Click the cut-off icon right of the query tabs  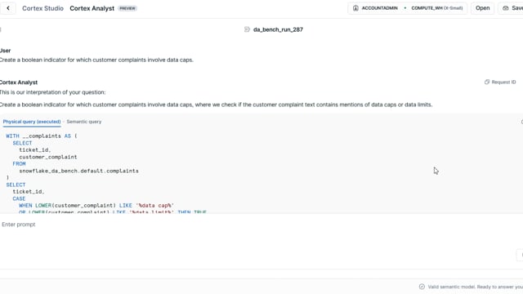point(521,122)
